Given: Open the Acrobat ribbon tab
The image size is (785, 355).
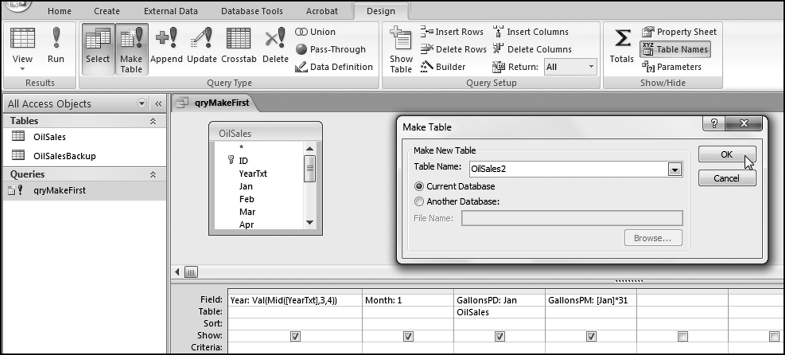Looking at the screenshot, I should (322, 11).
